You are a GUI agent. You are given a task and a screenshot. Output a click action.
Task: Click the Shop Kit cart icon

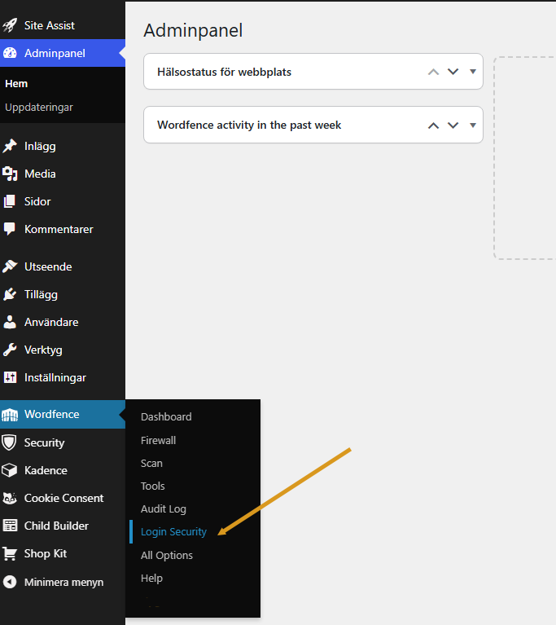click(10, 553)
